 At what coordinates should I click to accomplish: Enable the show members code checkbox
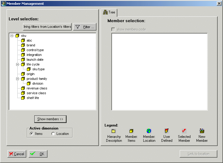click(x=113, y=30)
